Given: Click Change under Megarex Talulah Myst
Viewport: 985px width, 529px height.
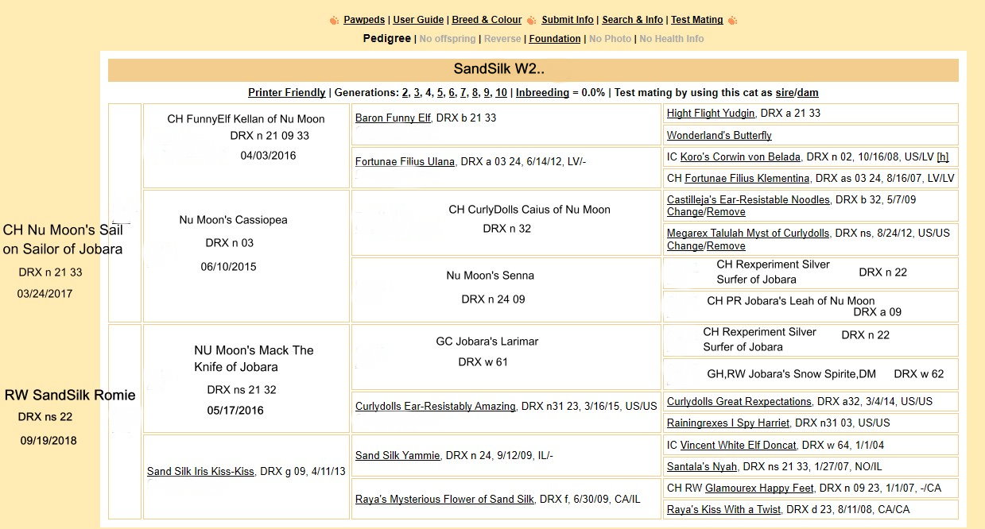Looking at the screenshot, I should pos(685,246).
